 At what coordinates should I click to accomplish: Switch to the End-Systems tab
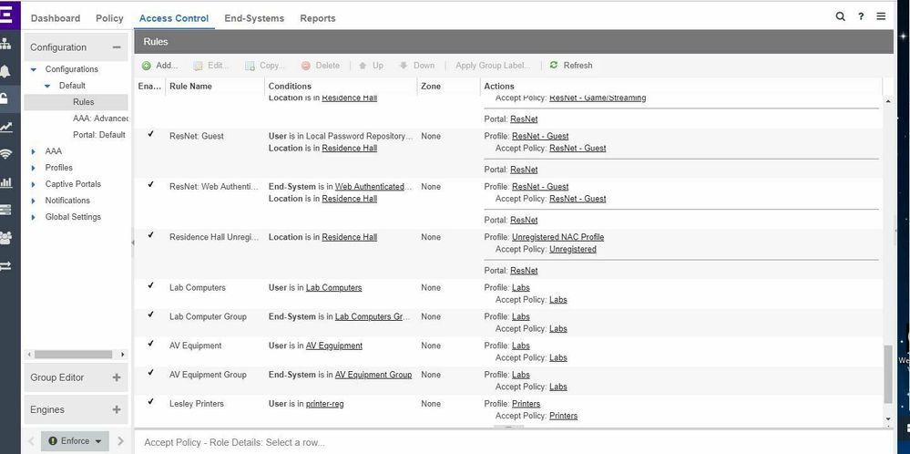point(253,18)
